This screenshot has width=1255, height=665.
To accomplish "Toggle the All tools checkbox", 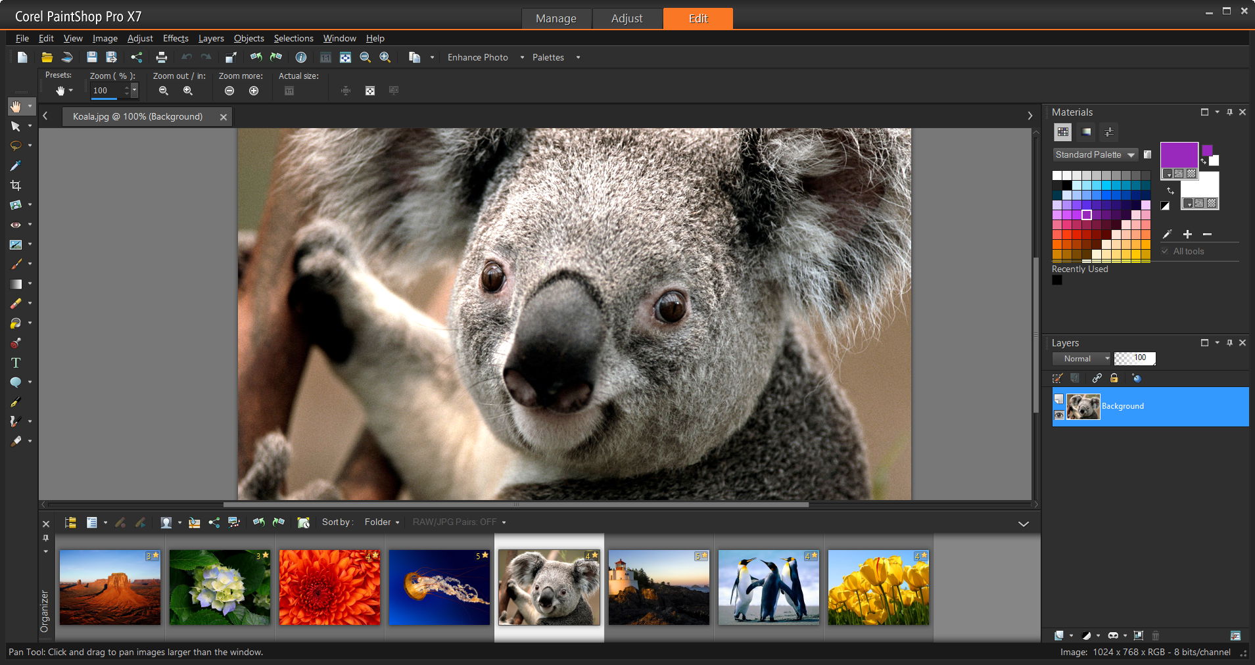I will (x=1165, y=251).
